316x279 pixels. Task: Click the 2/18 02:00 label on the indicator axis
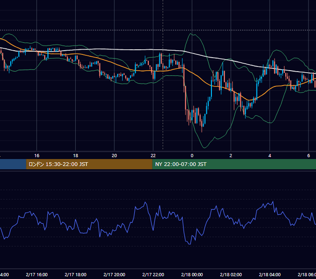click(x=231, y=274)
